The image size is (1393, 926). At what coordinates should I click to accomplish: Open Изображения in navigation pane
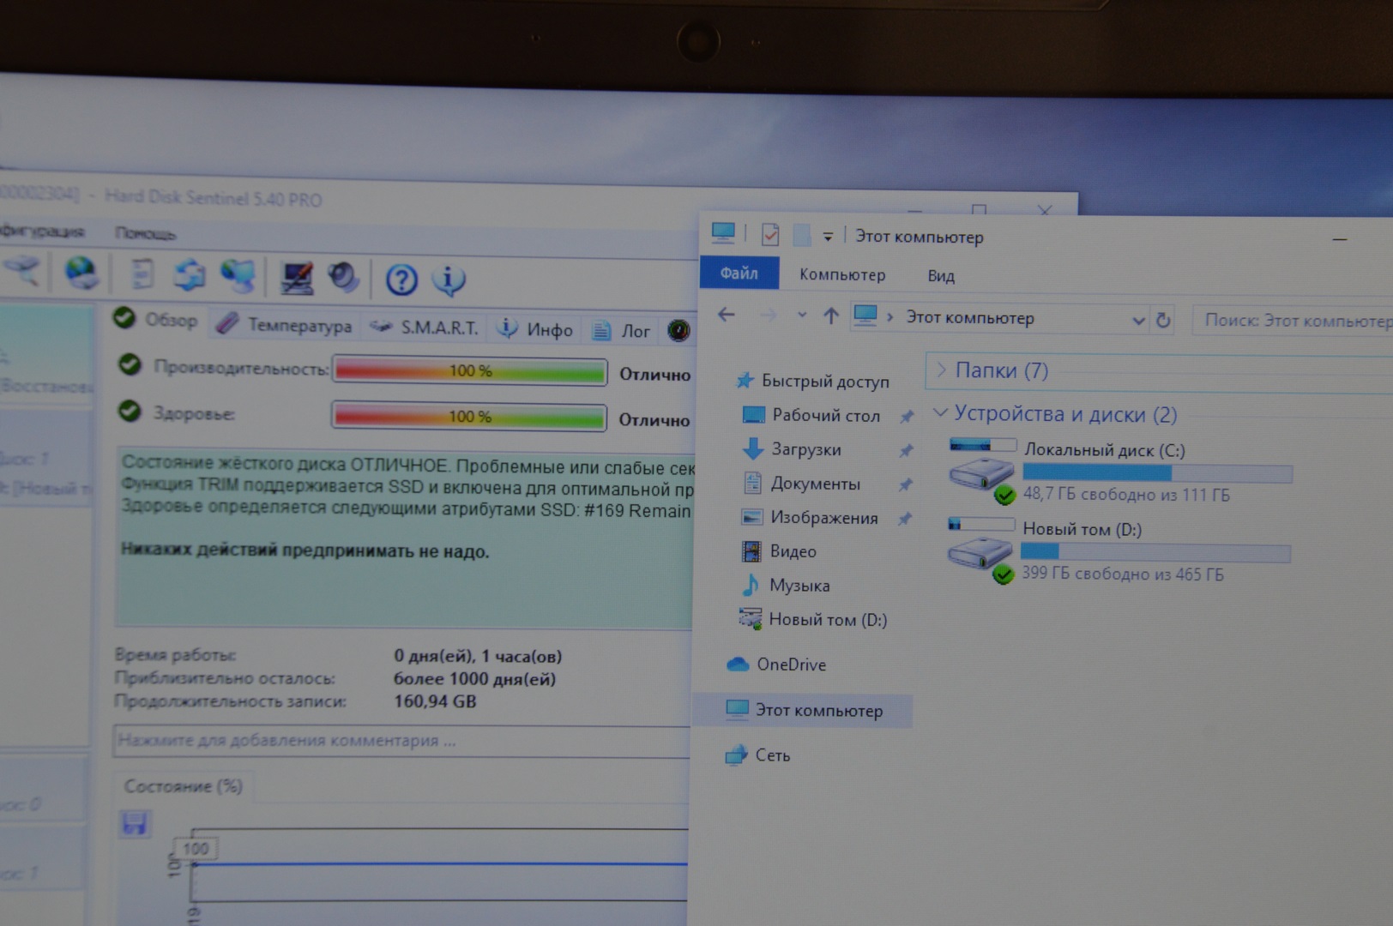tap(810, 518)
